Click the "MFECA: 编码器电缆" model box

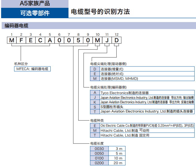coord(32,69)
